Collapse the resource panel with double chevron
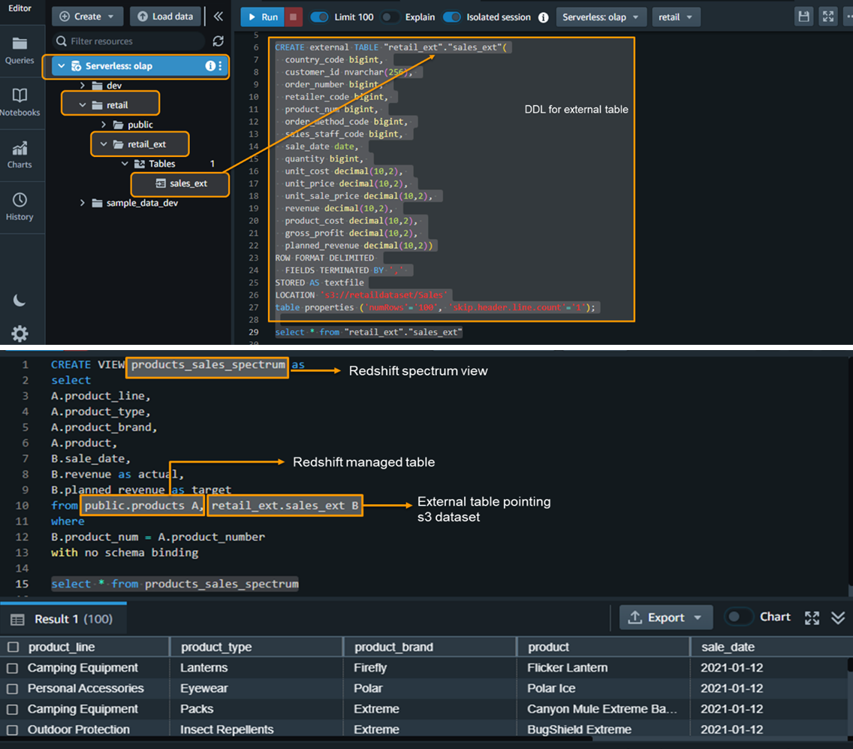 point(218,17)
